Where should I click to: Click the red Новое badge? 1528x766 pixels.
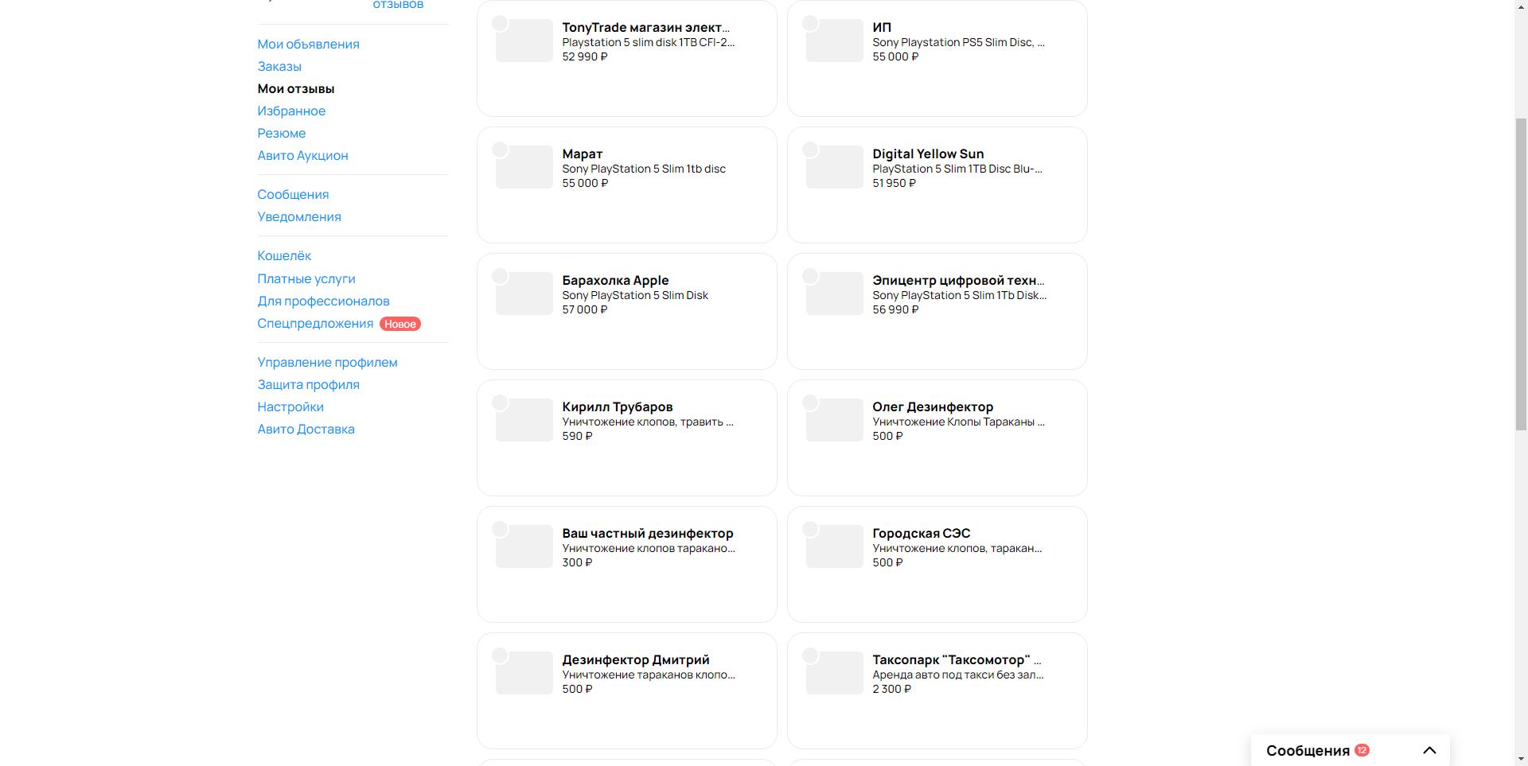point(400,324)
